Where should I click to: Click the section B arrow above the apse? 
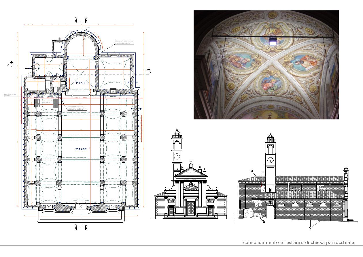pyautogui.click(x=86, y=21)
